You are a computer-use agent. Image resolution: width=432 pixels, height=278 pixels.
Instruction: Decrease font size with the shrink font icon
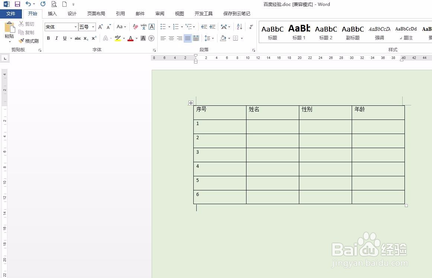coord(109,27)
